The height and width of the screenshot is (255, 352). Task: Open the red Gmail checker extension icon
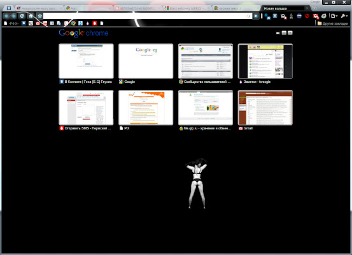(316, 16)
